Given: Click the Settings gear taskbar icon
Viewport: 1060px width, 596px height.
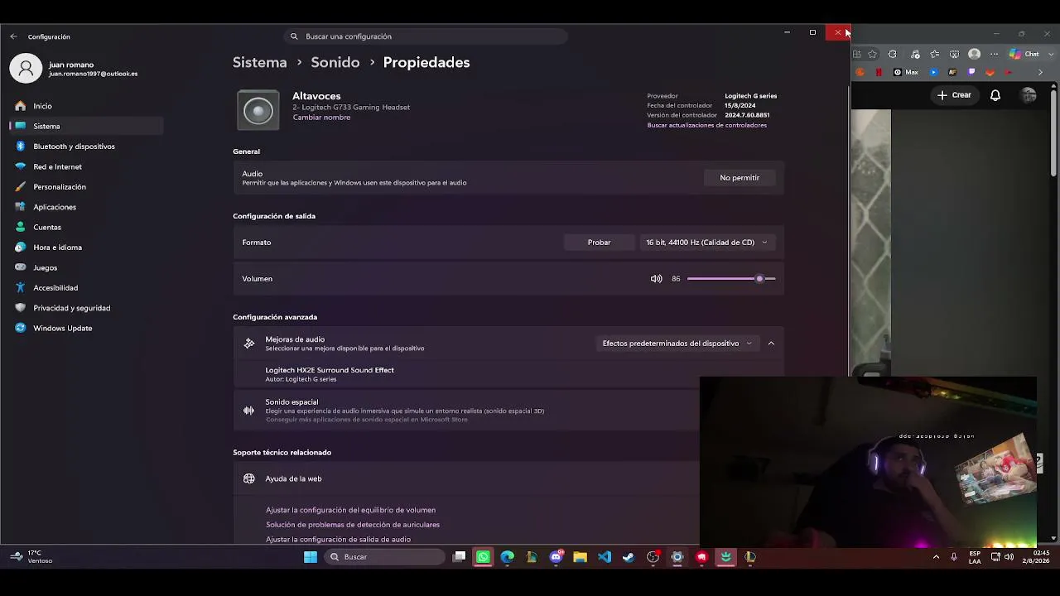Looking at the screenshot, I should pos(677,557).
